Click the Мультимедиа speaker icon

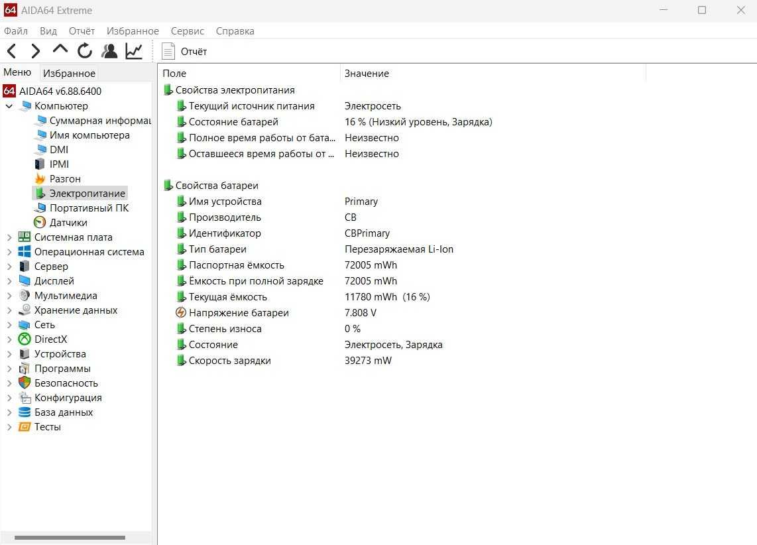(25, 296)
